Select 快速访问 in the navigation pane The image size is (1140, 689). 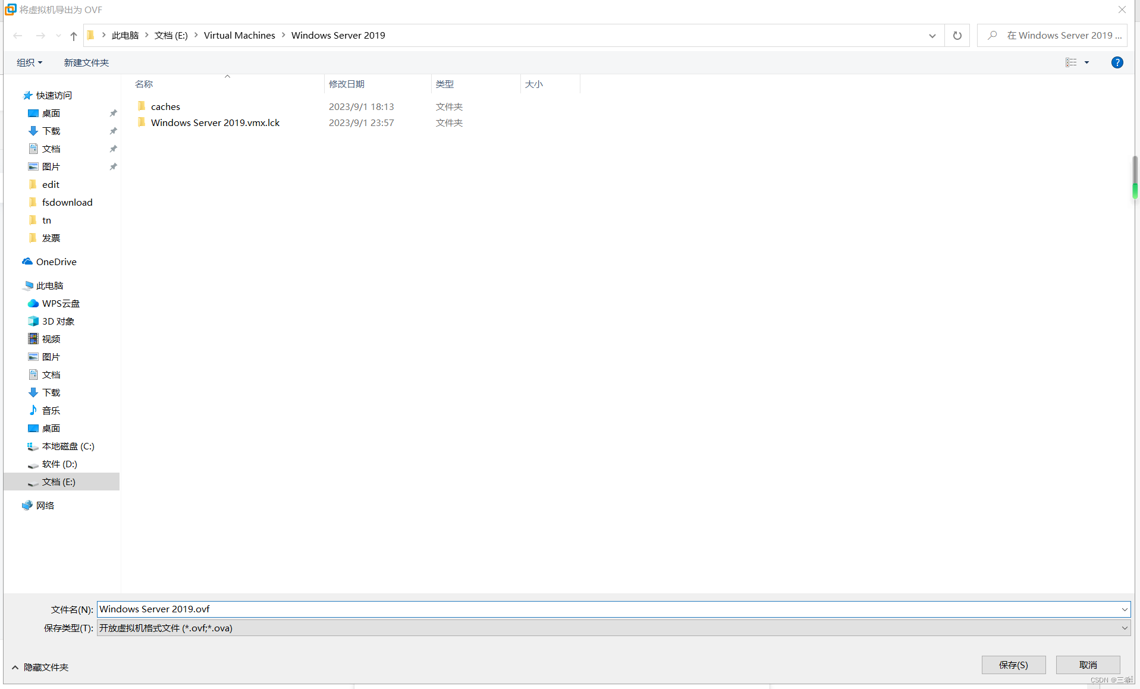[54, 95]
